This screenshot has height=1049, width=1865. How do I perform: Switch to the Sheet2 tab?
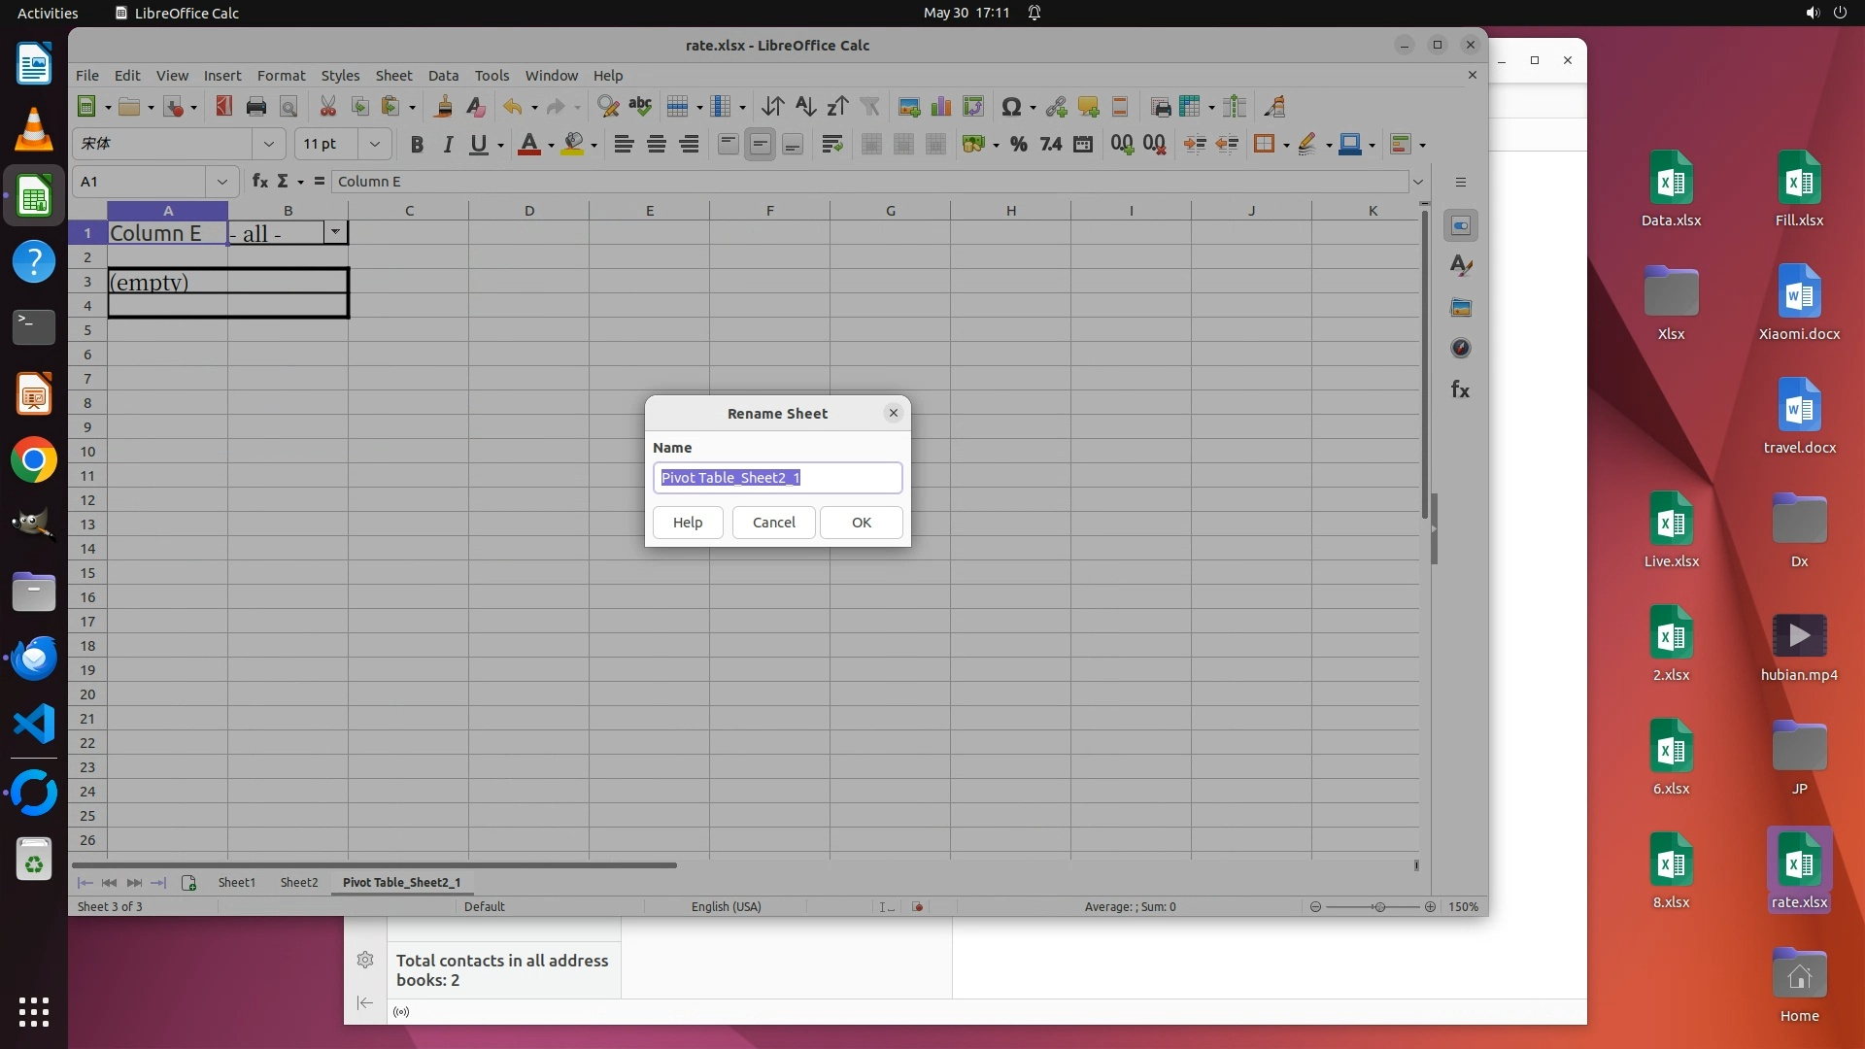coord(298,883)
